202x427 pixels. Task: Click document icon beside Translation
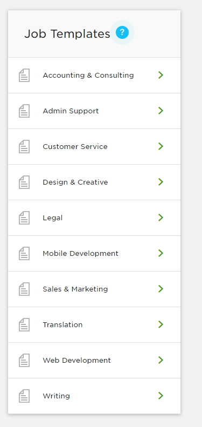point(24,324)
